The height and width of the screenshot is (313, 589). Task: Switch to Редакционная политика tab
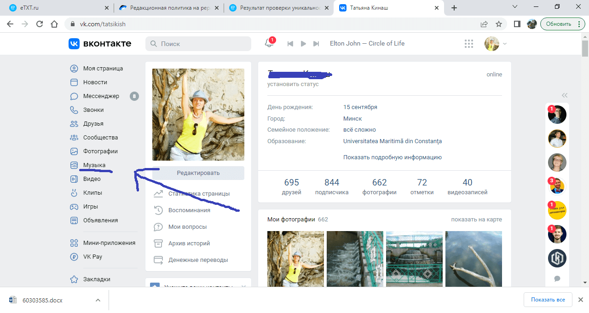point(169,8)
